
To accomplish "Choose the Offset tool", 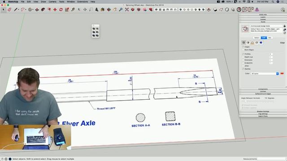I will [x=43, y=9].
